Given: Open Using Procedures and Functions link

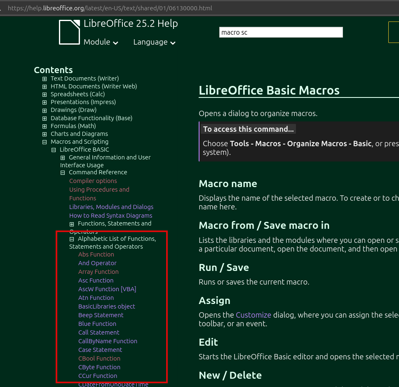Looking at the screenshot, I should [99, 194].
